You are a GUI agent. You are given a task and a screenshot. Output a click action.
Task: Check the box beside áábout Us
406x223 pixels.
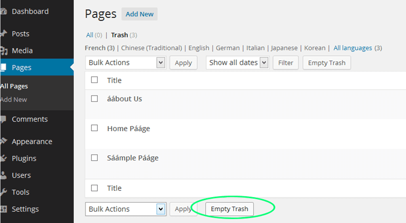[x=95, y=99]
